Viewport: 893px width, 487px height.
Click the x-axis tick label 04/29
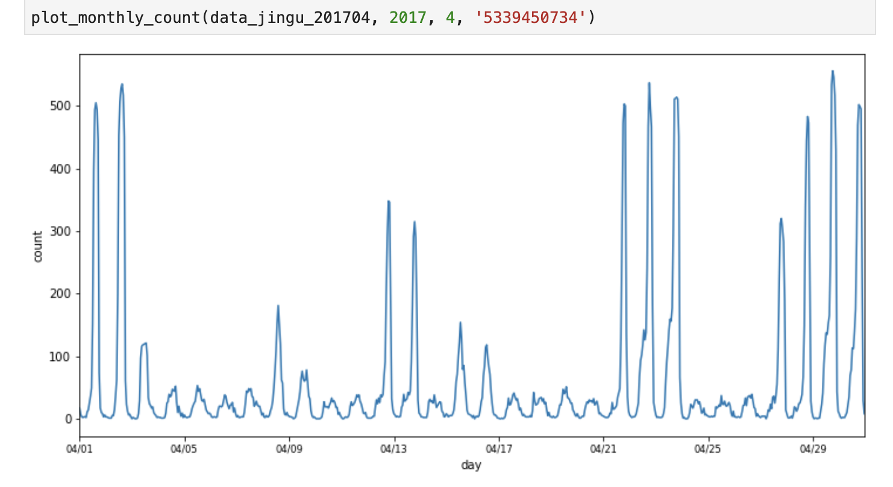click(x=813, y=448)
